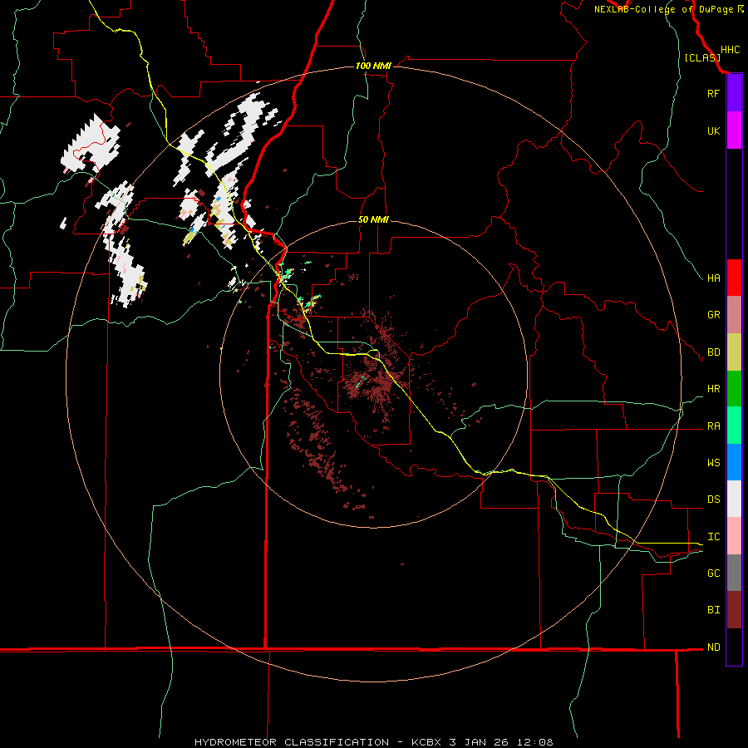Image resolution: width=748 pixels, height=748 pixels.
Task: Click the WS blue legend swatch
Action: pos(734,462)
